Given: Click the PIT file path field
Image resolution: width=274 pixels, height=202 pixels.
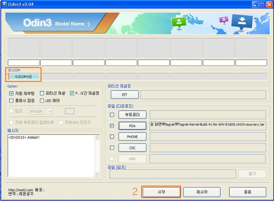Looking at the screenshot, I should [x=203, y=95].
